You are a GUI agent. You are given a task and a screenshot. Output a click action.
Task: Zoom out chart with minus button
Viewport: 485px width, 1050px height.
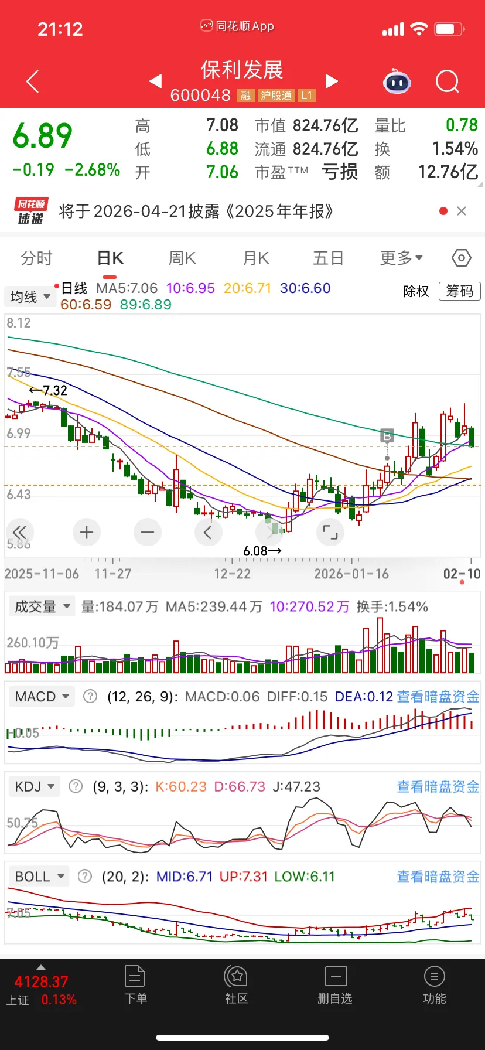pyautogui.click(x=148, y=532)
